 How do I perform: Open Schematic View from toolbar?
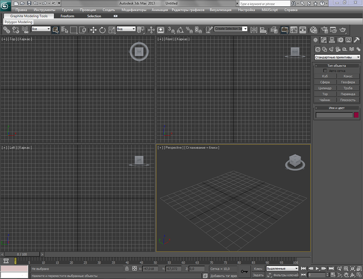pyautogui.click(x=303, y=30)
